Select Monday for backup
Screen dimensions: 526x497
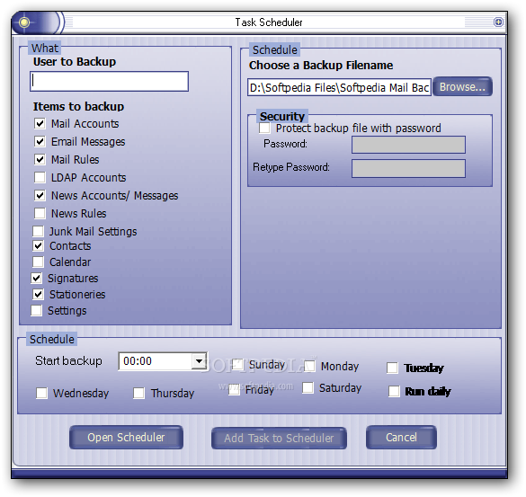coord(309,366)
